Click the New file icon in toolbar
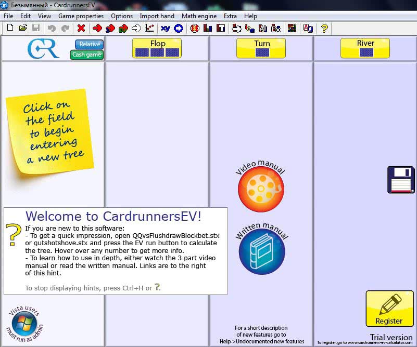Viewport: 417px width, 347px height. click(x=10, y=28)
